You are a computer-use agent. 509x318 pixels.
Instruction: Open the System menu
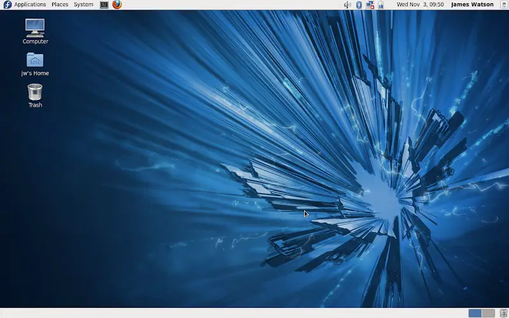coord(83,4)
